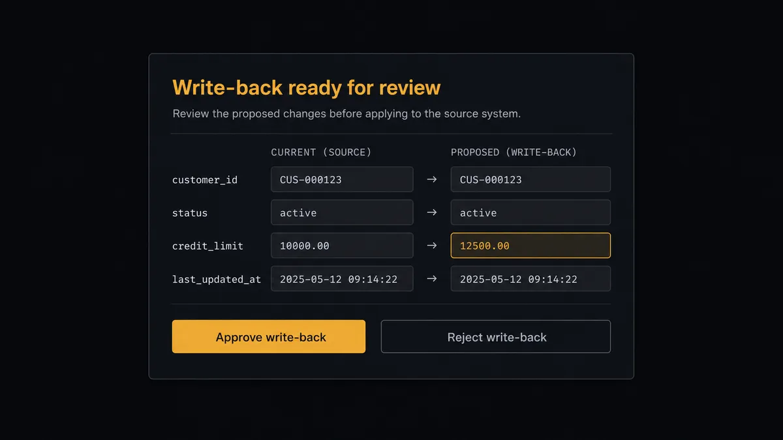Click the arrow icon in last_updated_at row
Screen dimensions: 783x440
[432, 279]
